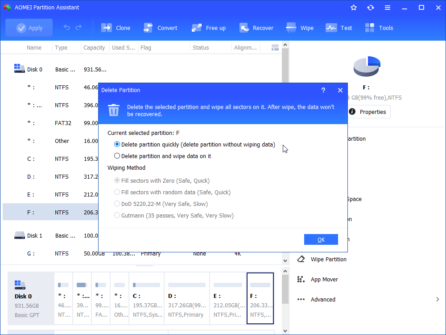This screenshot has height=335, width=446.
Task: Open the Test tool
Action: click(x=339, y=28)
